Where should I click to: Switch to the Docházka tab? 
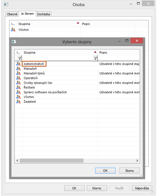click(43, 14)
